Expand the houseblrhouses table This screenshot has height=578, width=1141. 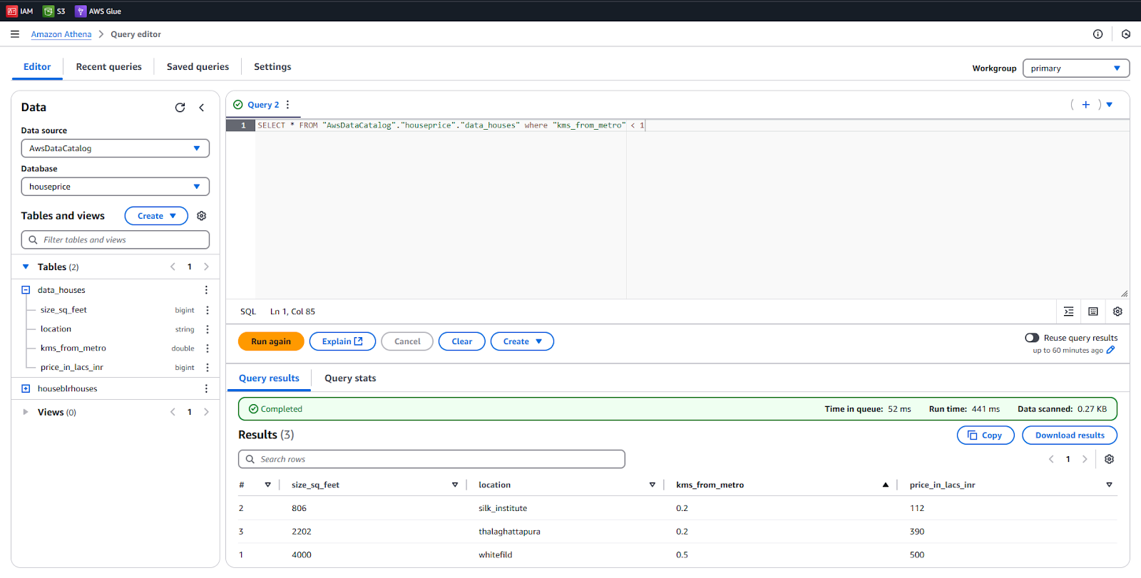[x=26, y=388]
